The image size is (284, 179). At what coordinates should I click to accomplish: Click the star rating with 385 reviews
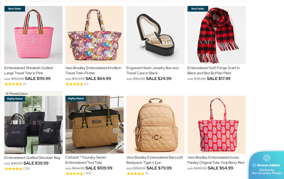point(74,174)
